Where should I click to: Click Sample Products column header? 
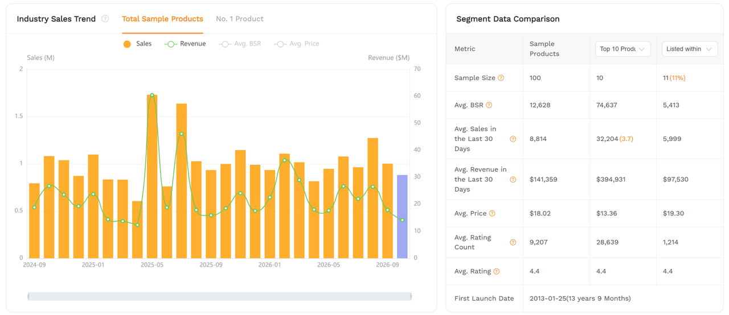click(x=544, y=49)
